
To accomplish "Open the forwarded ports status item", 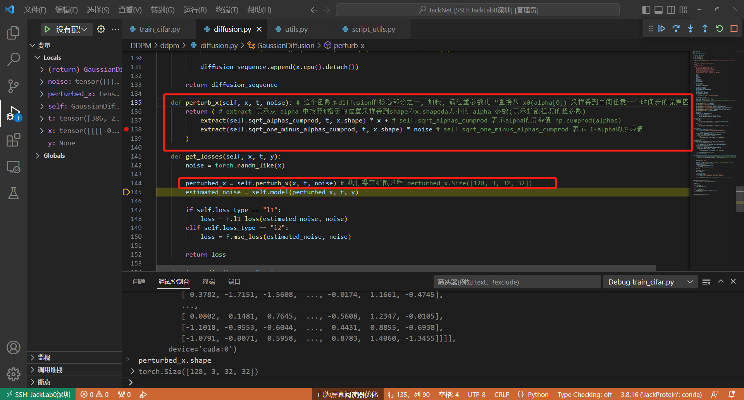I will [x=124, y=394].
